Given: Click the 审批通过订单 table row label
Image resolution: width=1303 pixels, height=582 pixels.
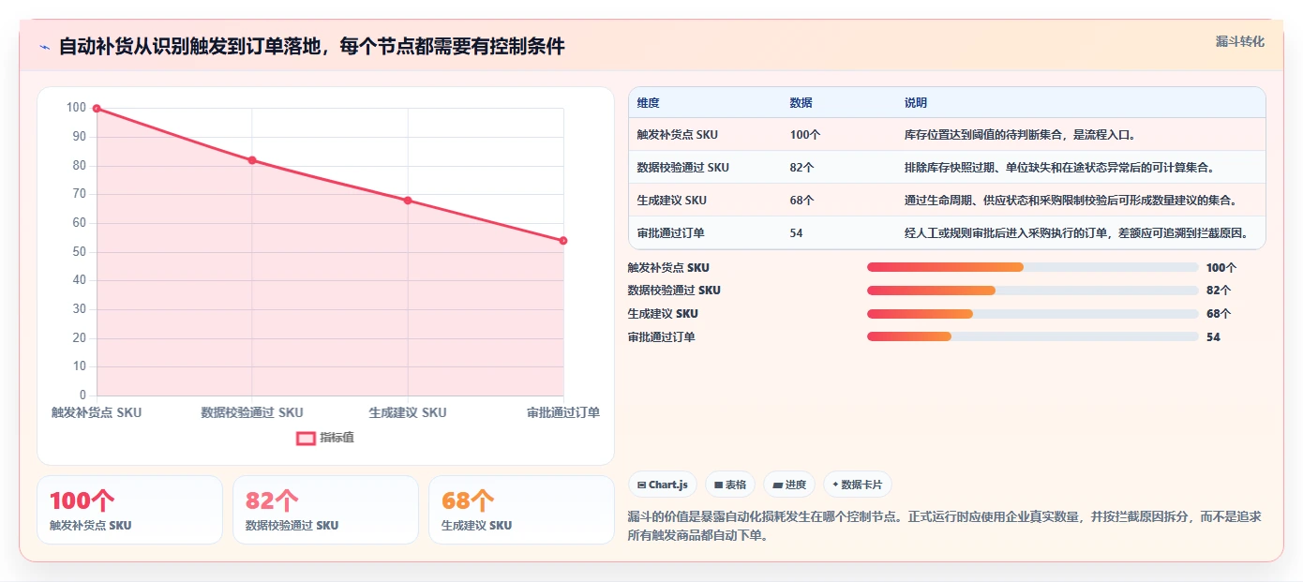Looking at the screenshot, I should click(671, 233).
